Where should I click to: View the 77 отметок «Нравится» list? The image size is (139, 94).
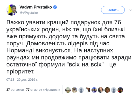pyautogui.click(x=43, y=90)
